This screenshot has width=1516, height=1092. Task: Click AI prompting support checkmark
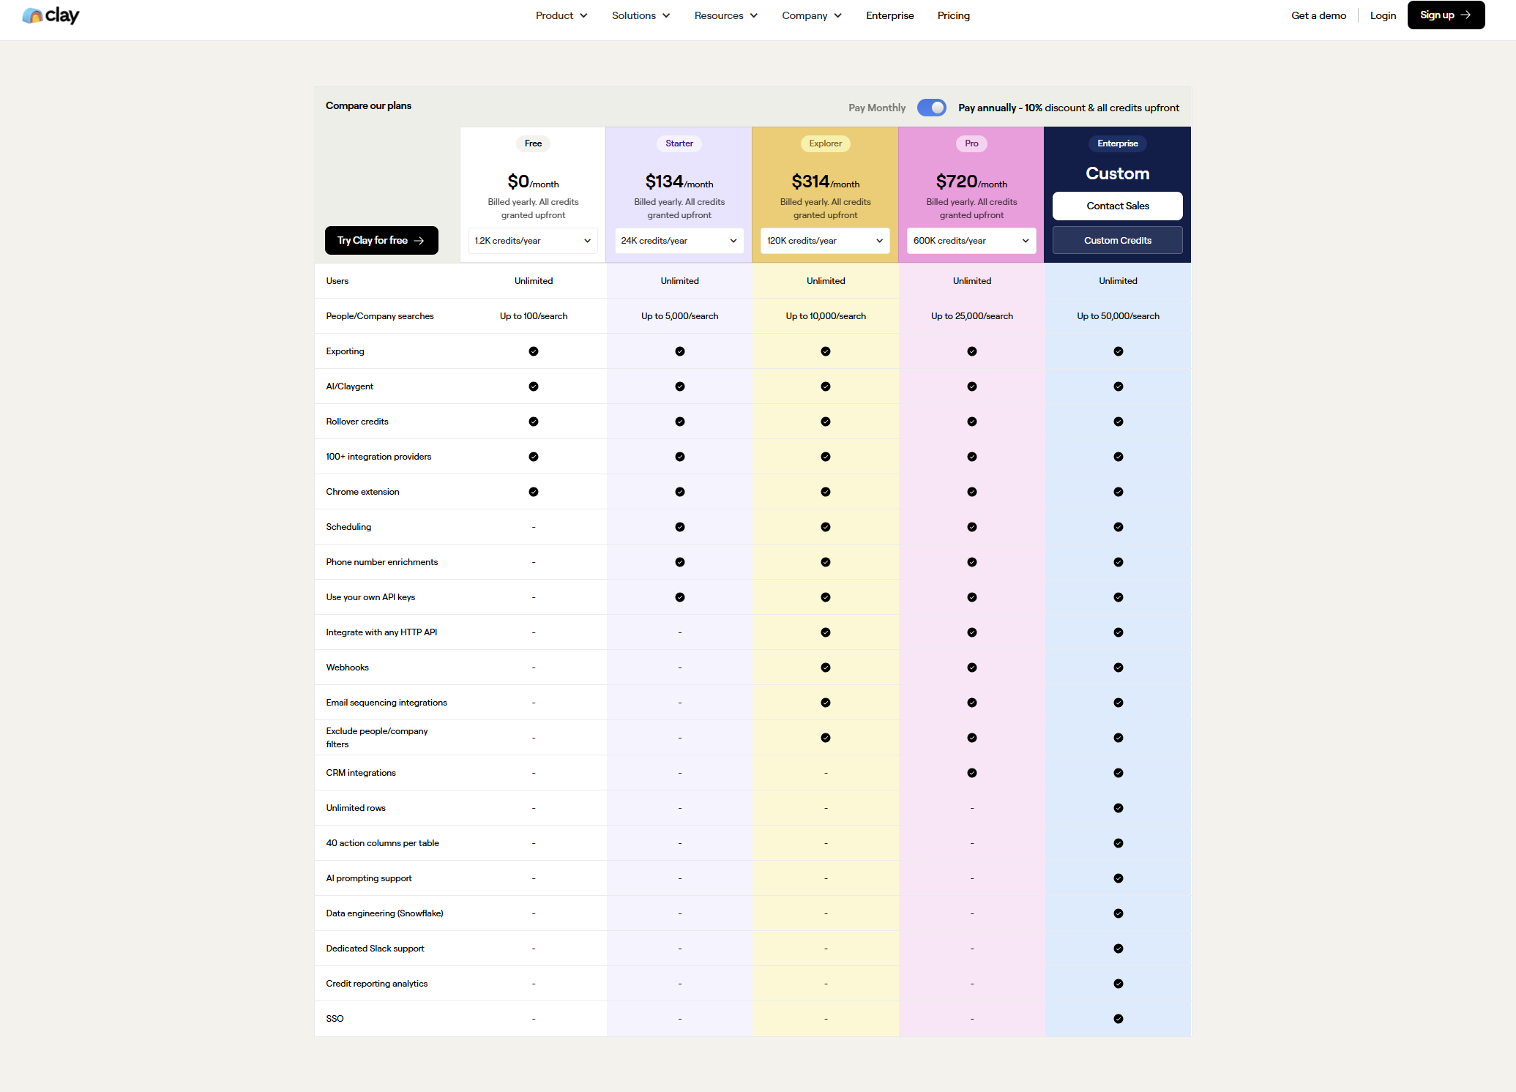click(x=1119, y=878)
